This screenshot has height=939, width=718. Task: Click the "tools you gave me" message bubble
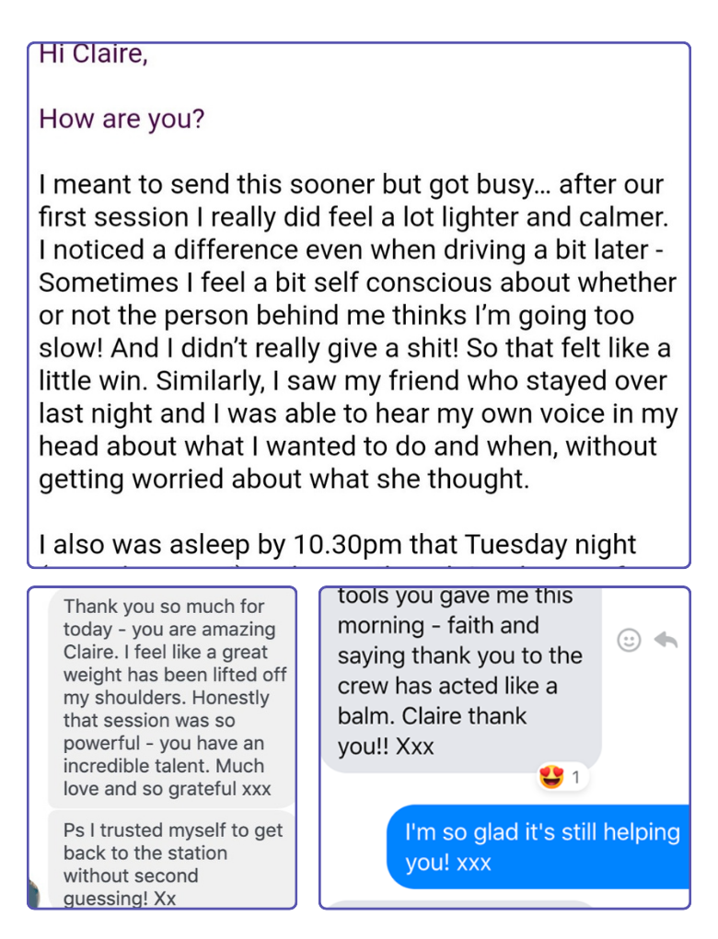(461, 679)
